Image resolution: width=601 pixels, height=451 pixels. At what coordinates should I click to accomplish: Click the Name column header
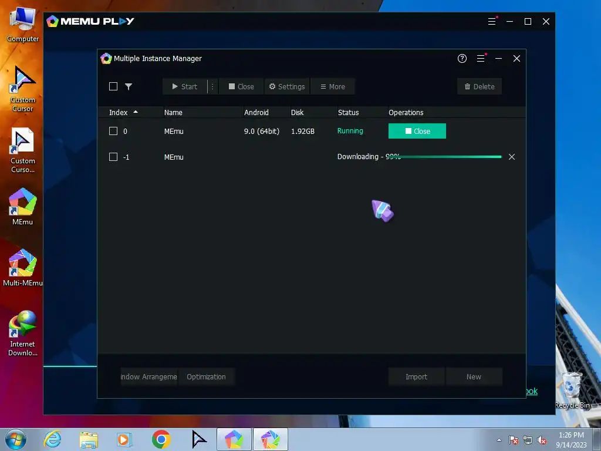point(173,112)
